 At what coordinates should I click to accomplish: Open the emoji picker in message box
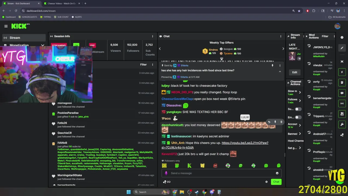click(x=277, y=173)
